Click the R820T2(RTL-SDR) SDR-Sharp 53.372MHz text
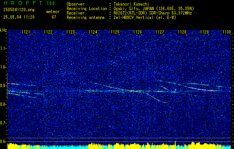 [x=153, y=13]
